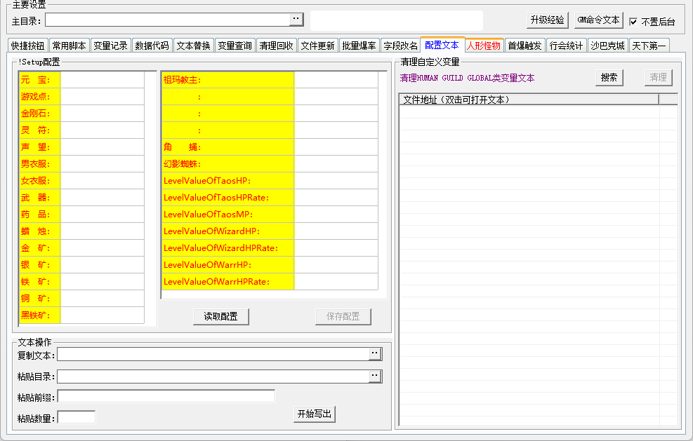The height and width of the screenshot is (441, 693).
Task: Click the value cell for 幻影蜘蛛
Action: (336, 164)
